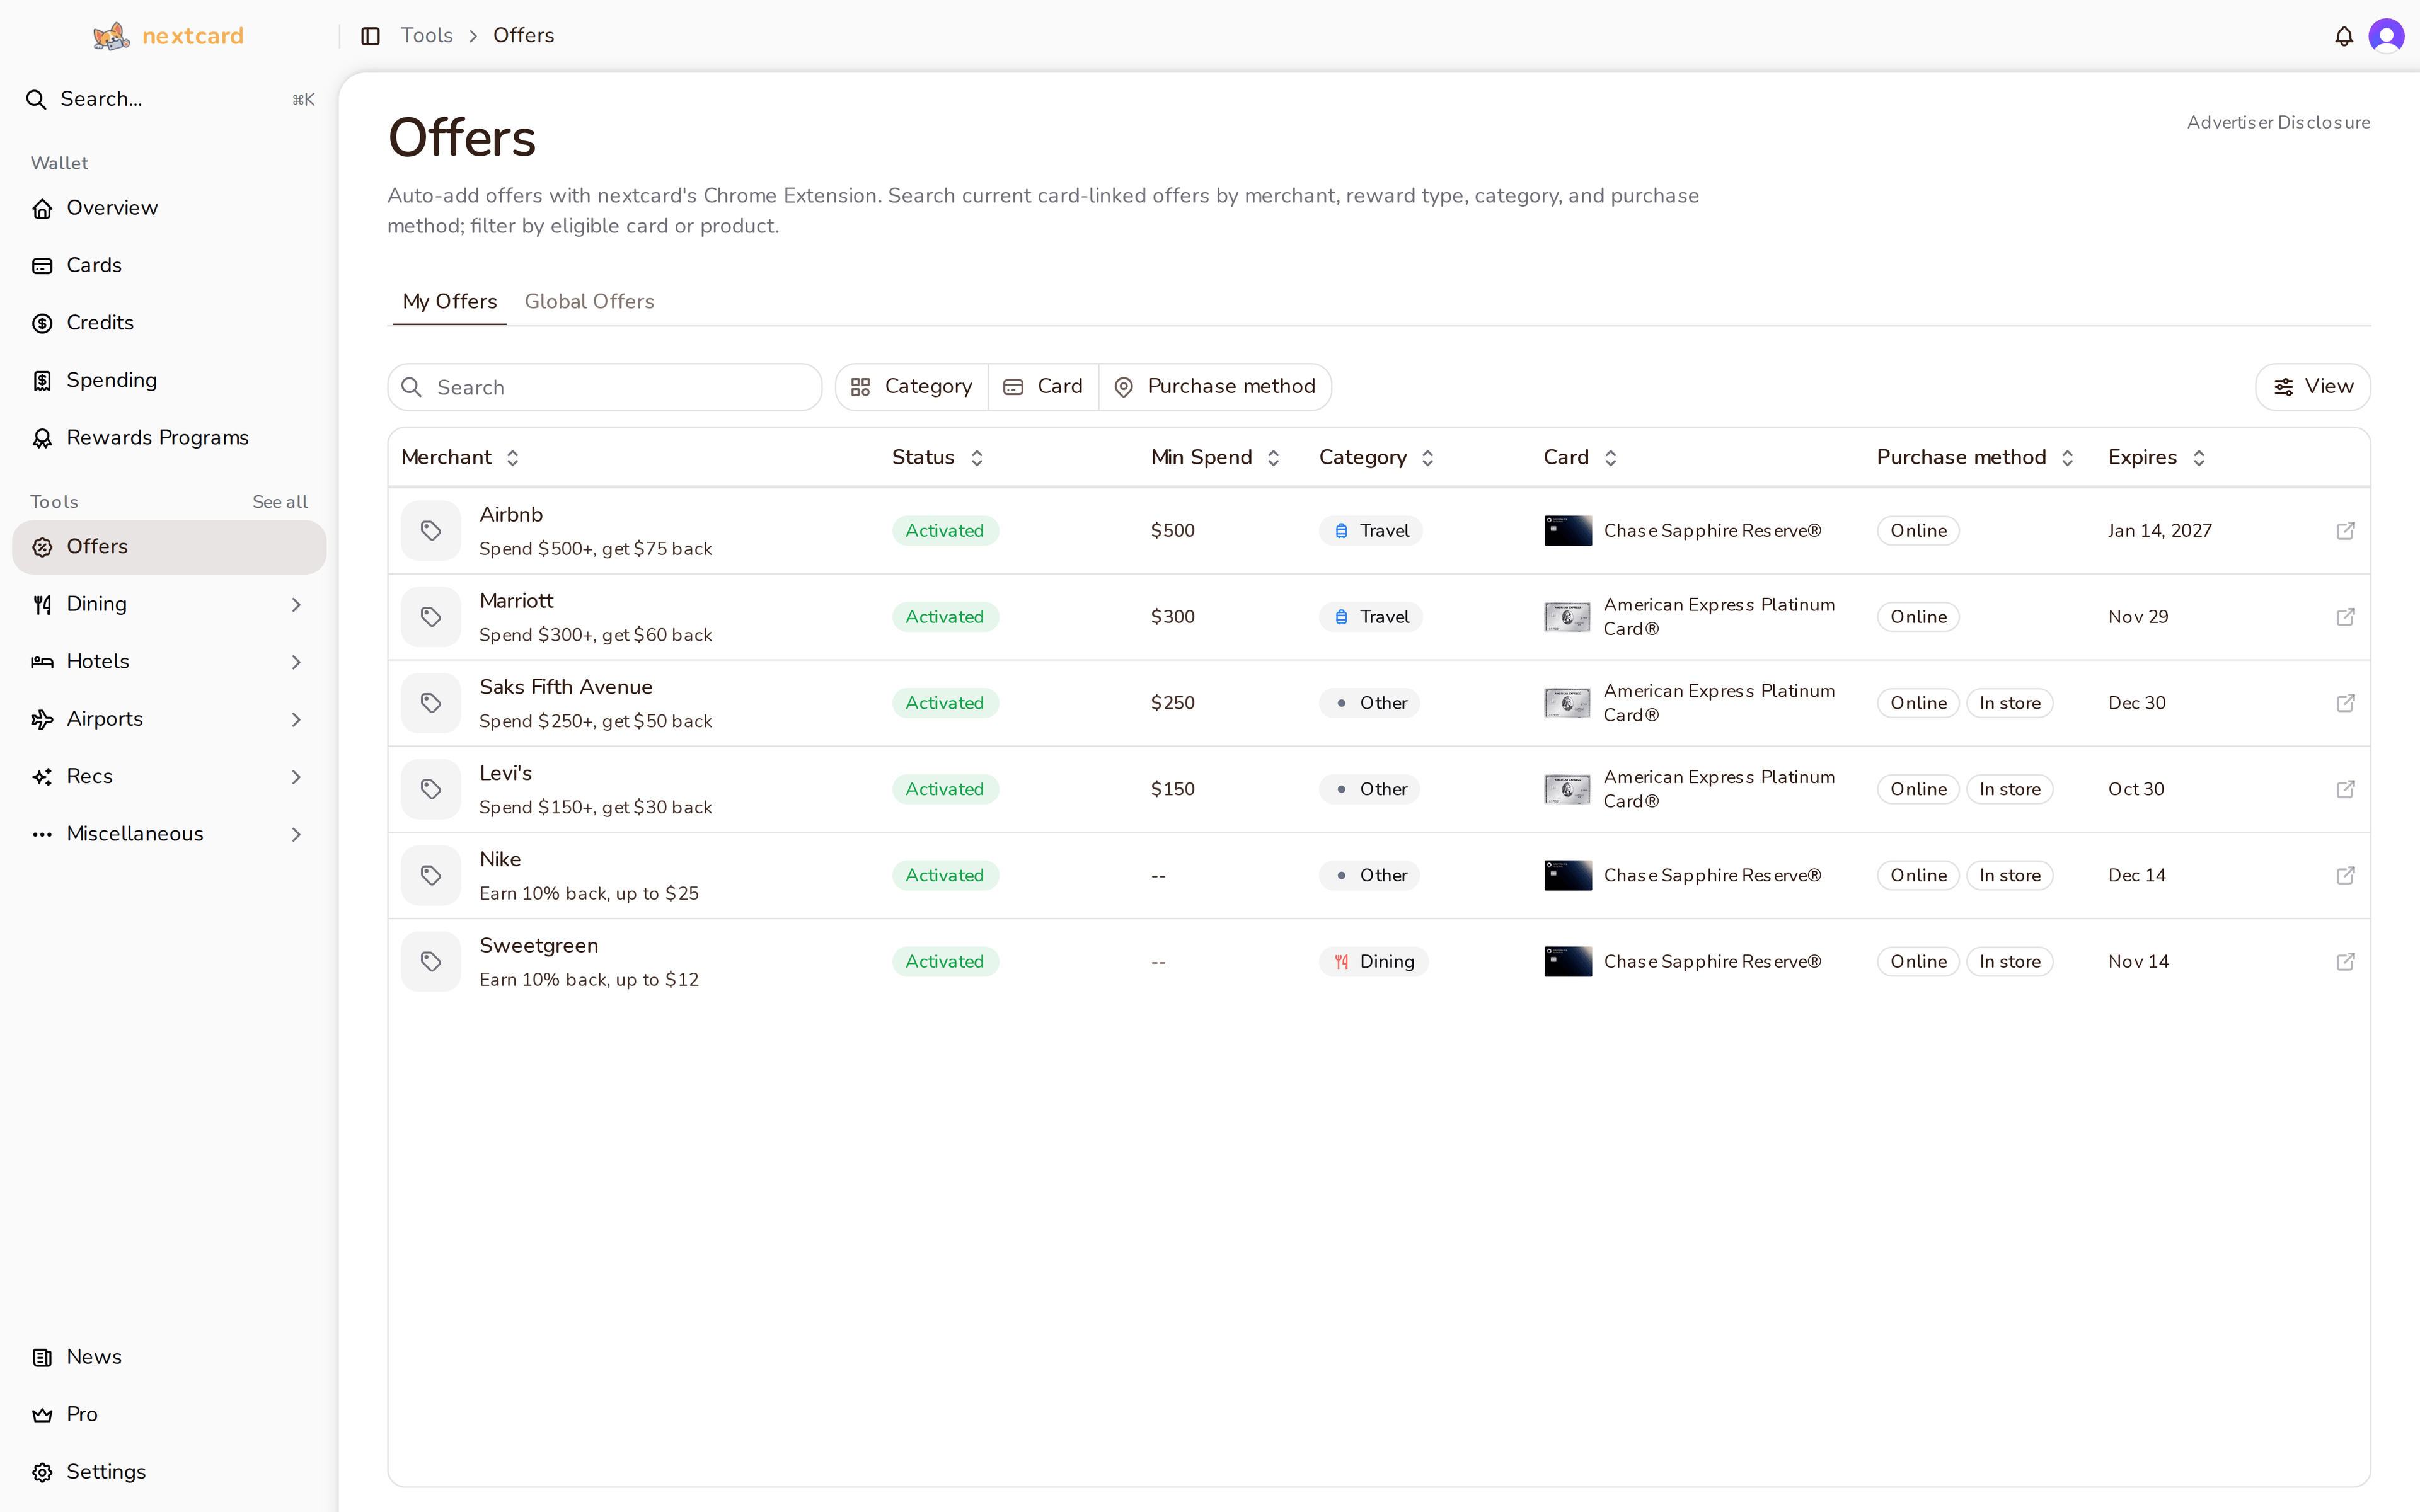Toggle the sidebar panel icon
Image resolution: width=2420 pixels, height=1512 pixels.
tap(370, 36)
